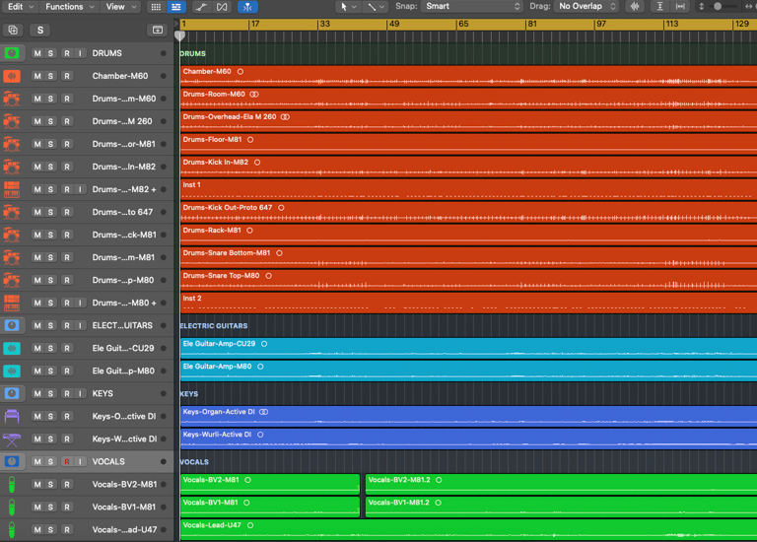Select the Vocals-BV2-M81.2 region
This screenshot has width=757, height=542.
click(x=561, y=484)
